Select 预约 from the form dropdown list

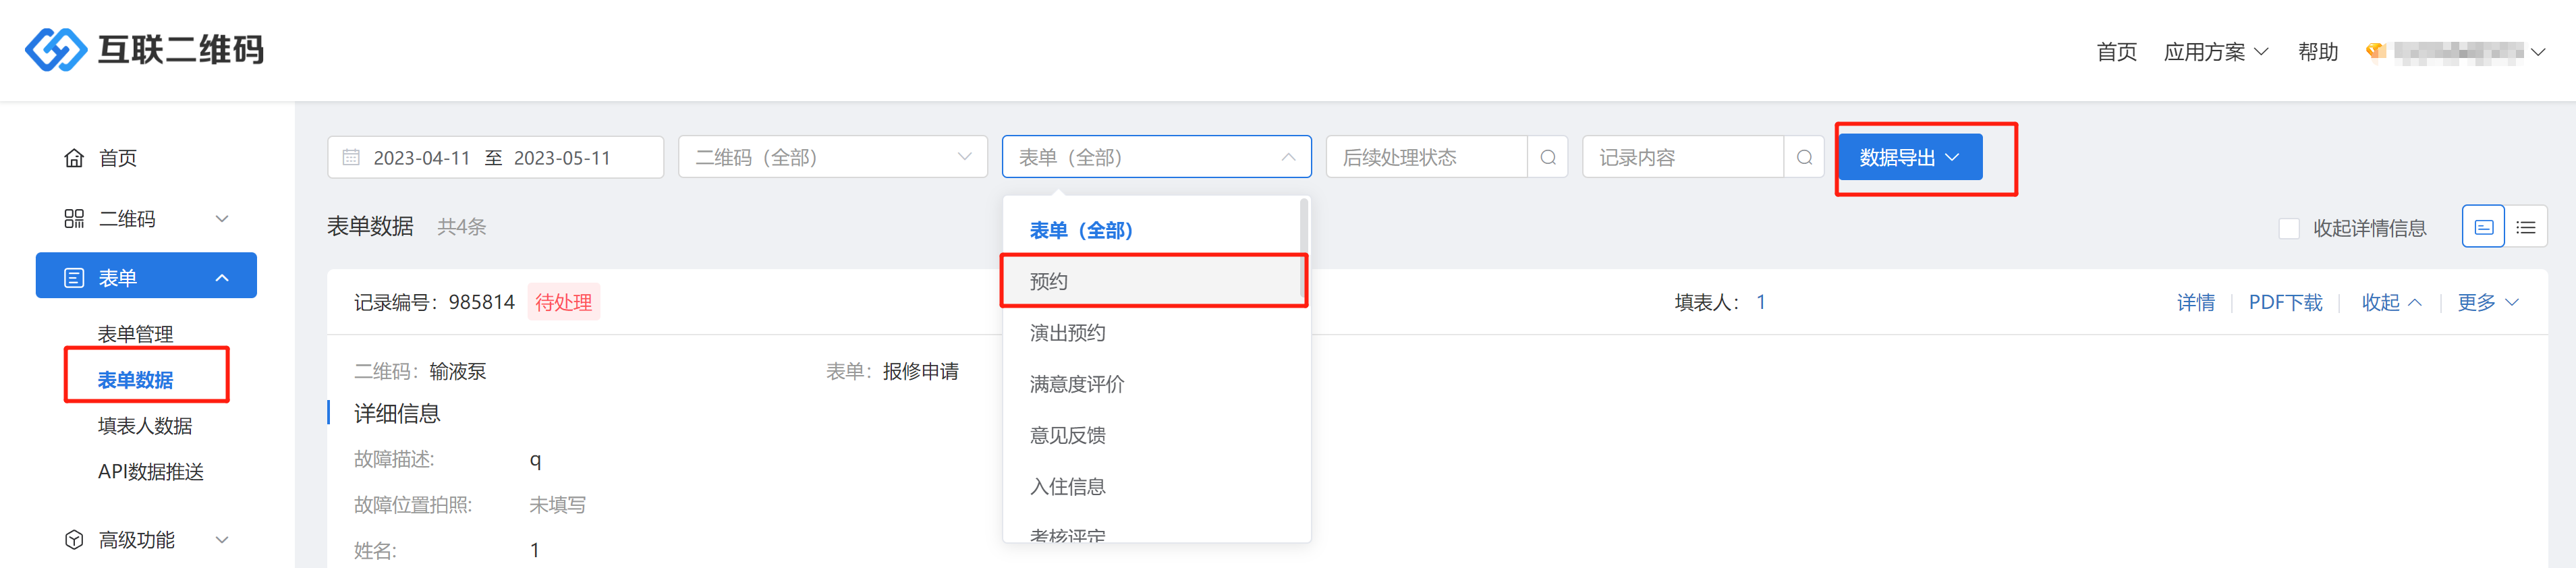(x=1050, y=282)
